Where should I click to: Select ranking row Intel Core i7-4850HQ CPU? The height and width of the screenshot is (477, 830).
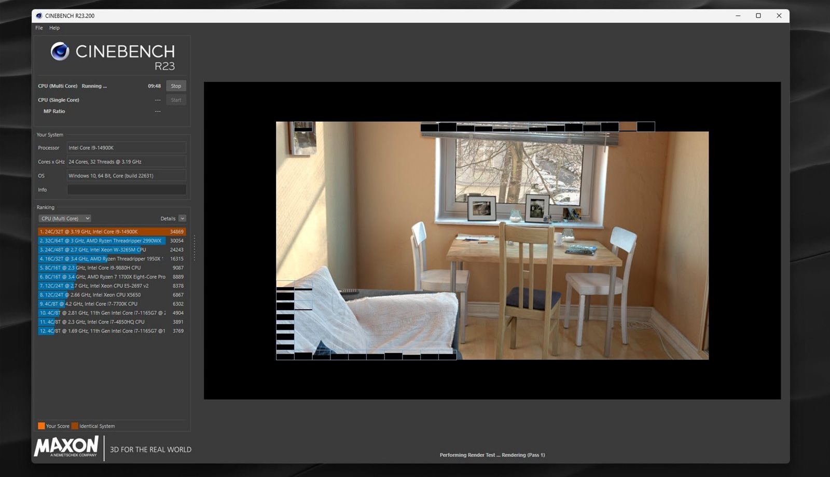click(x=112, y=322)
